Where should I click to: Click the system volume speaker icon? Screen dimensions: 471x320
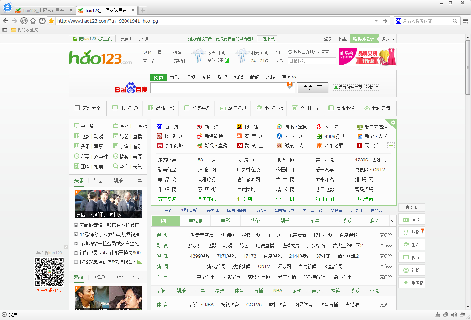[x=454, y=315]
